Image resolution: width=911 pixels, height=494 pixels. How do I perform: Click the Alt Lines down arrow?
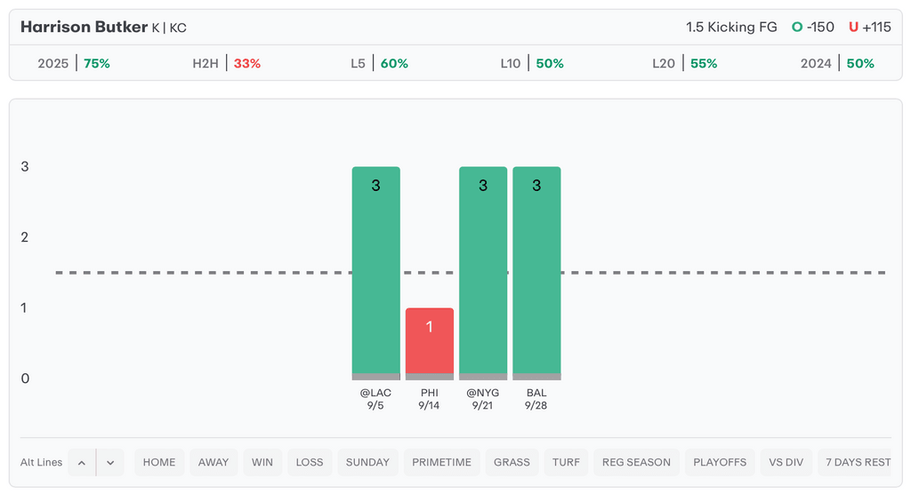point(110,462)
